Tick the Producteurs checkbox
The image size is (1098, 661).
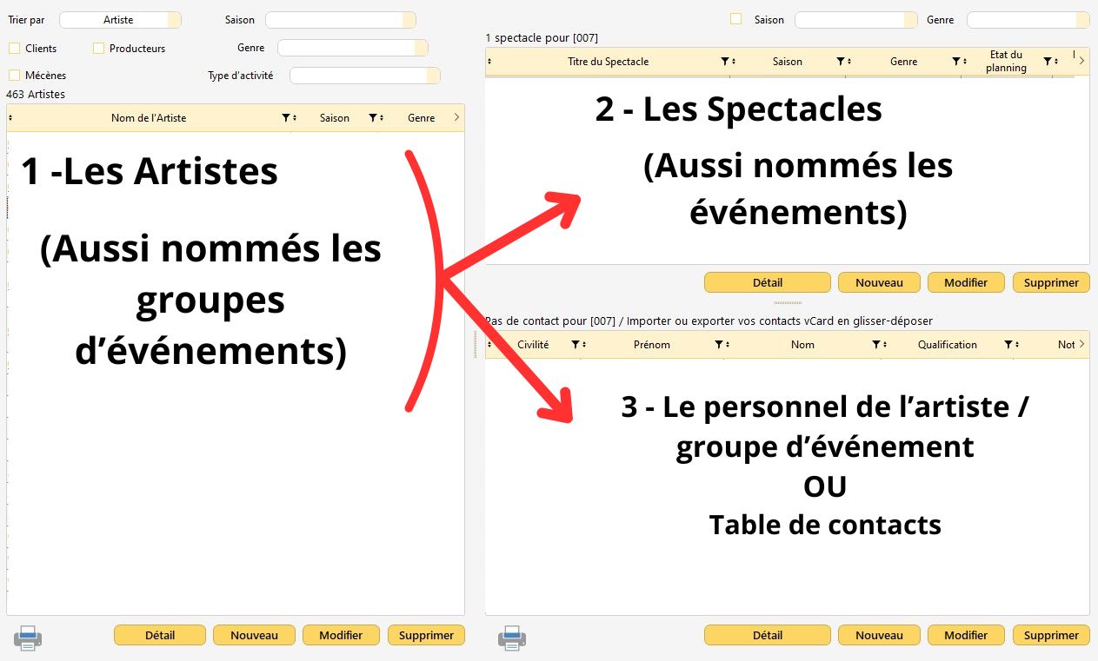coord(98,49)
